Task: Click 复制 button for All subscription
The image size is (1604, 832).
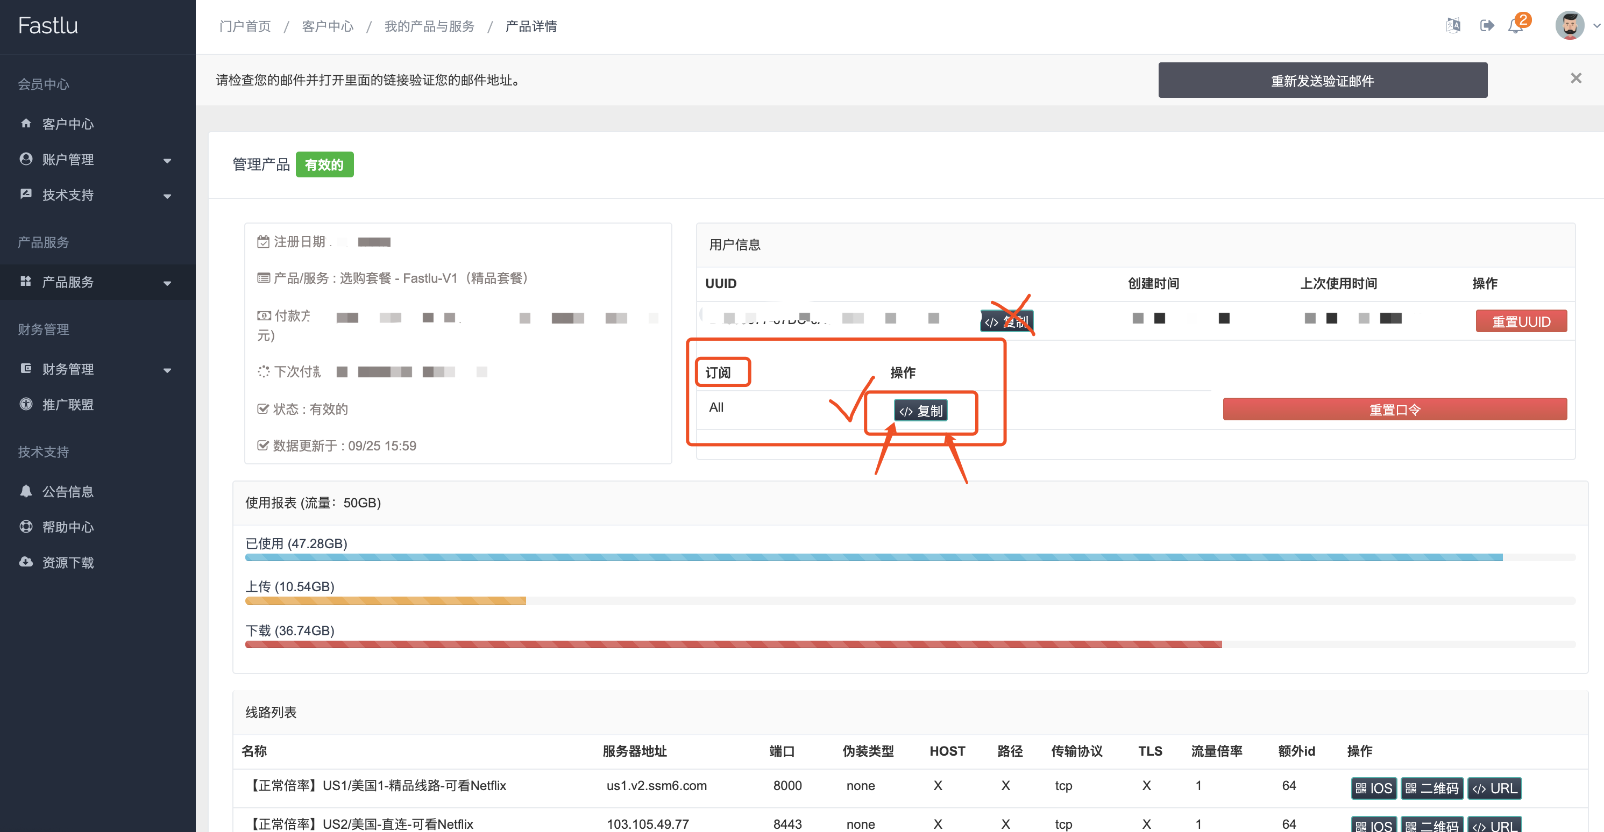Action: tap(920, 411)
